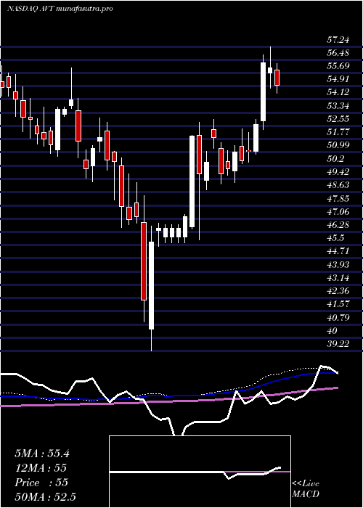Click the 54.91 price level label
The width and height of the screenshot is (363, 508).
pyautogui.click(x=338, y=79)
